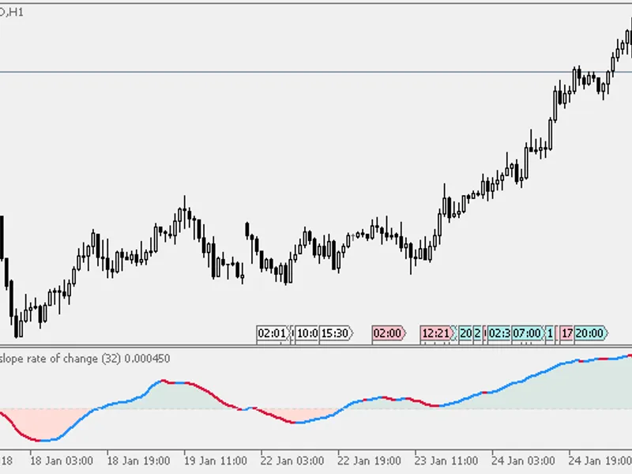The image size is (632, 474).
Task: Click the slope rate of change (32) label
Action: pos(60,359)
